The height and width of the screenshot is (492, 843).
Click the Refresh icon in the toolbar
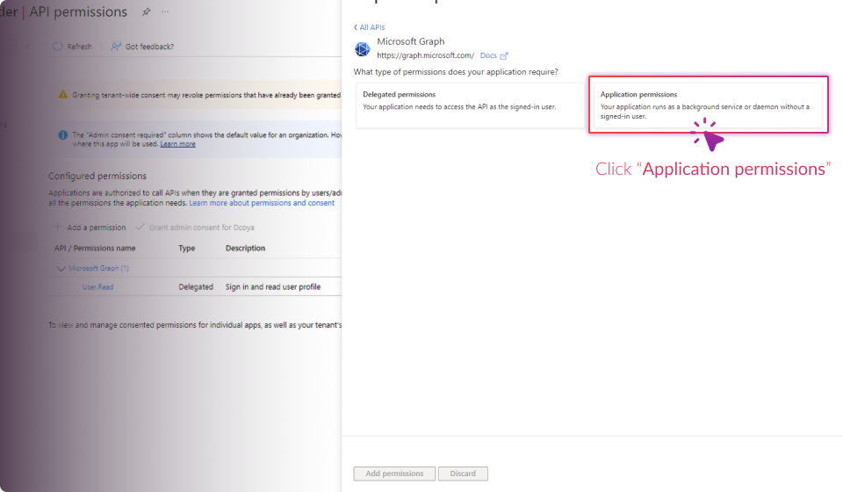point(58,47)
